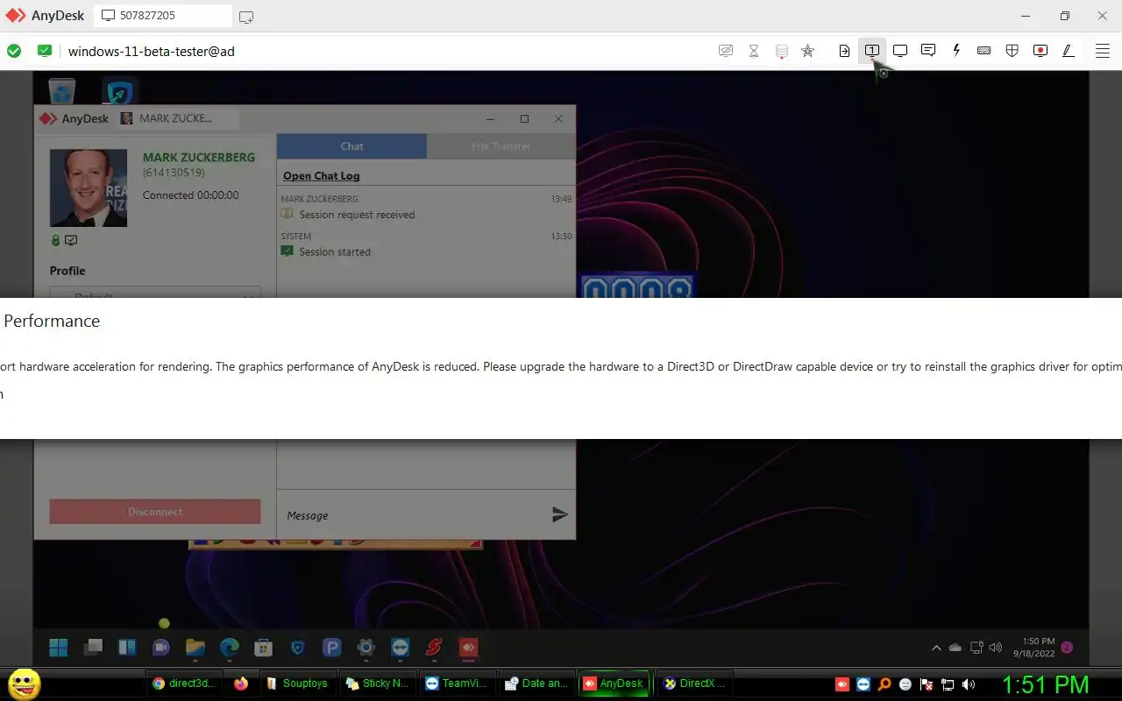Click AnyDesk icon in local system tray
1122x701 pixels.
[x=842, y=684]
